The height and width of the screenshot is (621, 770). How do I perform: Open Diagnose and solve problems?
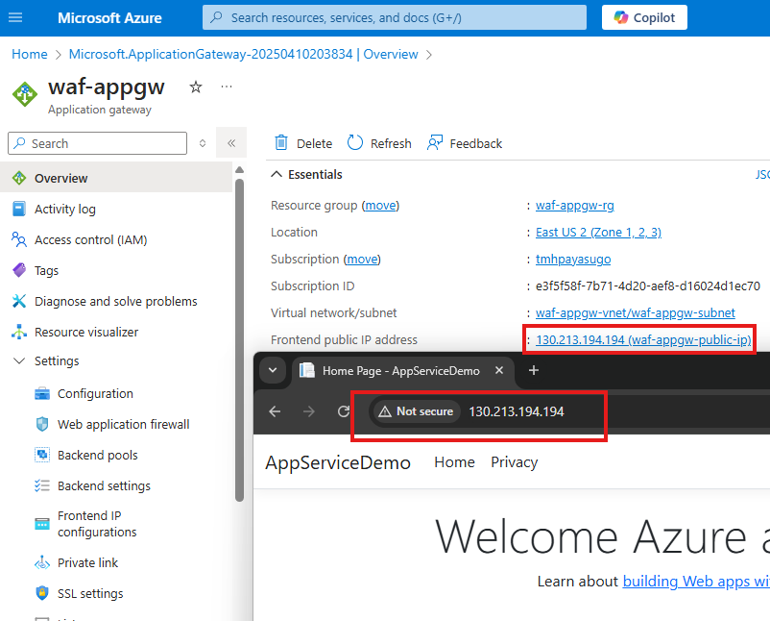[x=116, y=302]
